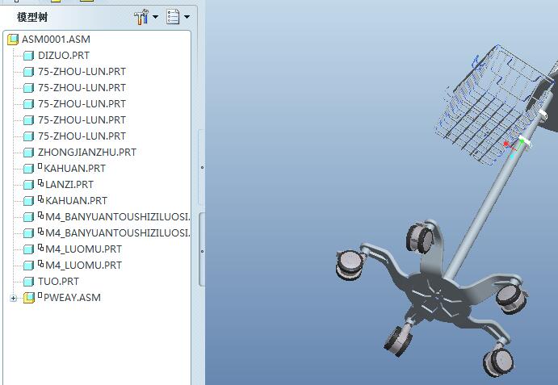Image resolution: width=558 pixels, height=385 pixels.
Task: Click the ASM0001.ASM assembly icon
Action: (13, 40)
